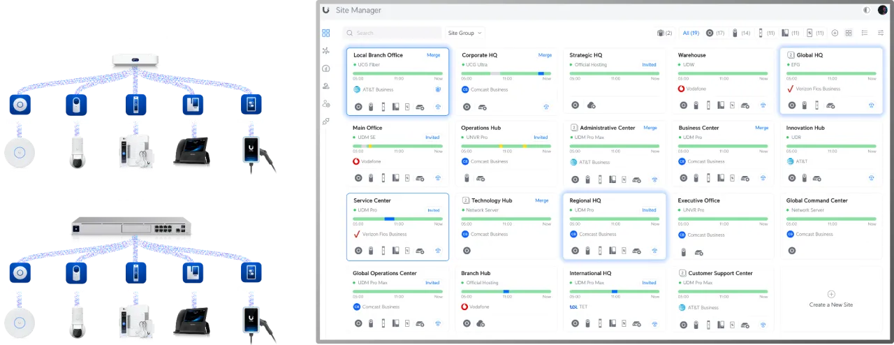
Task: Open Network app icon on Local Branch Office card
Action: point(358,106)
